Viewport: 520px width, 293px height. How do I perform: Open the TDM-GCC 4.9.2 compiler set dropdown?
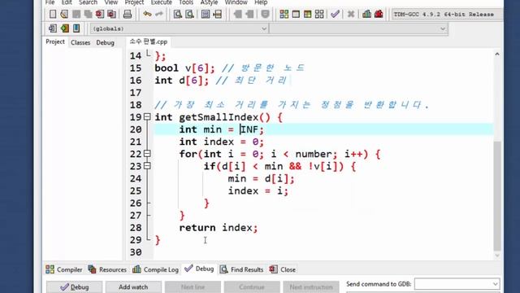click(x=447, y=15)
